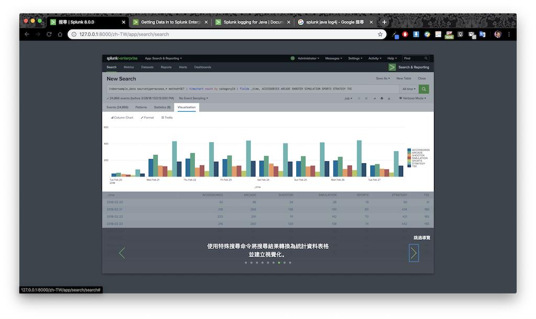Screen dimensions: 536x319
Task: Open the Messages dropdown
Action: coord(333,59)
